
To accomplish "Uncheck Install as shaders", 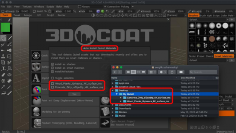I will pyautogui.click(x=53, y=64).
